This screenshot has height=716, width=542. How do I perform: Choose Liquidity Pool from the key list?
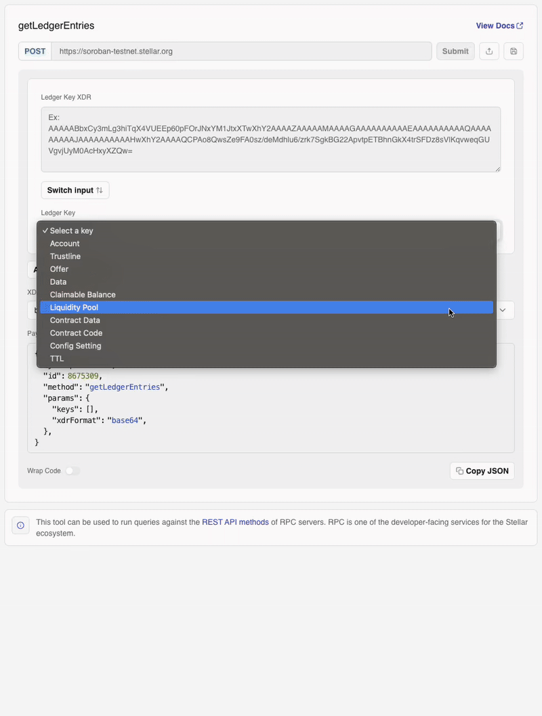(74, 308)
